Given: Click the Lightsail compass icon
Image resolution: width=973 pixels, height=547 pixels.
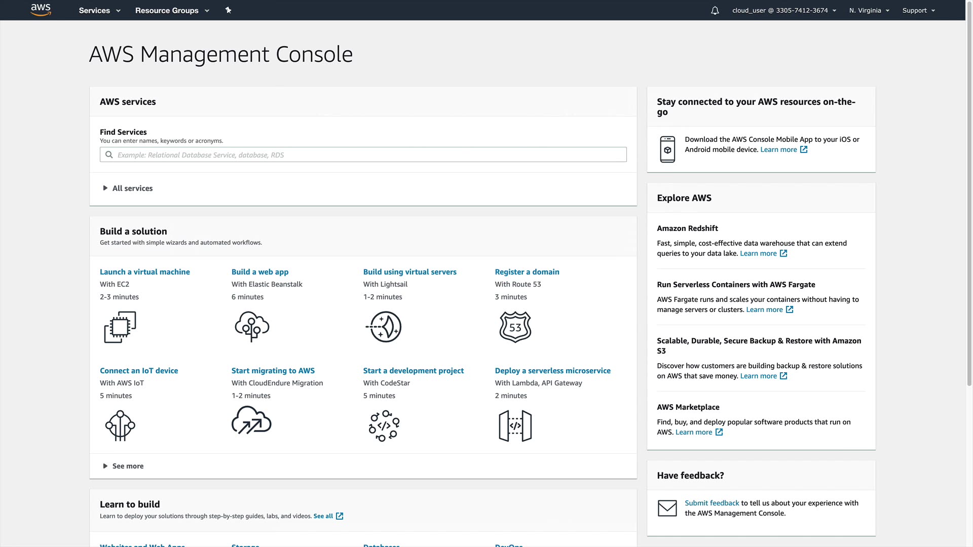Looking at the screenshot, I should (x=384, y=327).
